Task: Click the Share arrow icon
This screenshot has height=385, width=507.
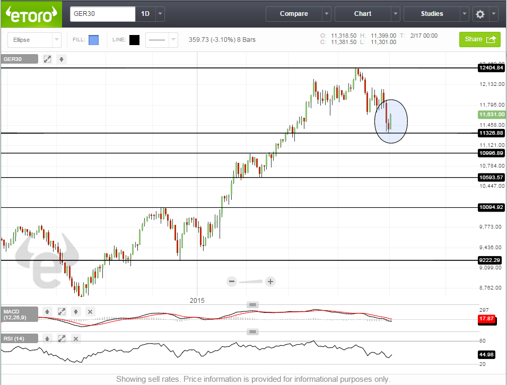Action: pyautogui.click(x=491, y=39)
